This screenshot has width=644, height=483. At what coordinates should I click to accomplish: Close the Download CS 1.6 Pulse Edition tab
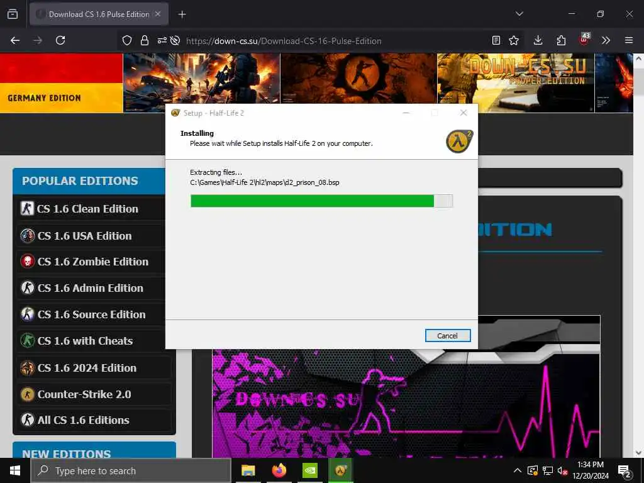click(158, 14)
